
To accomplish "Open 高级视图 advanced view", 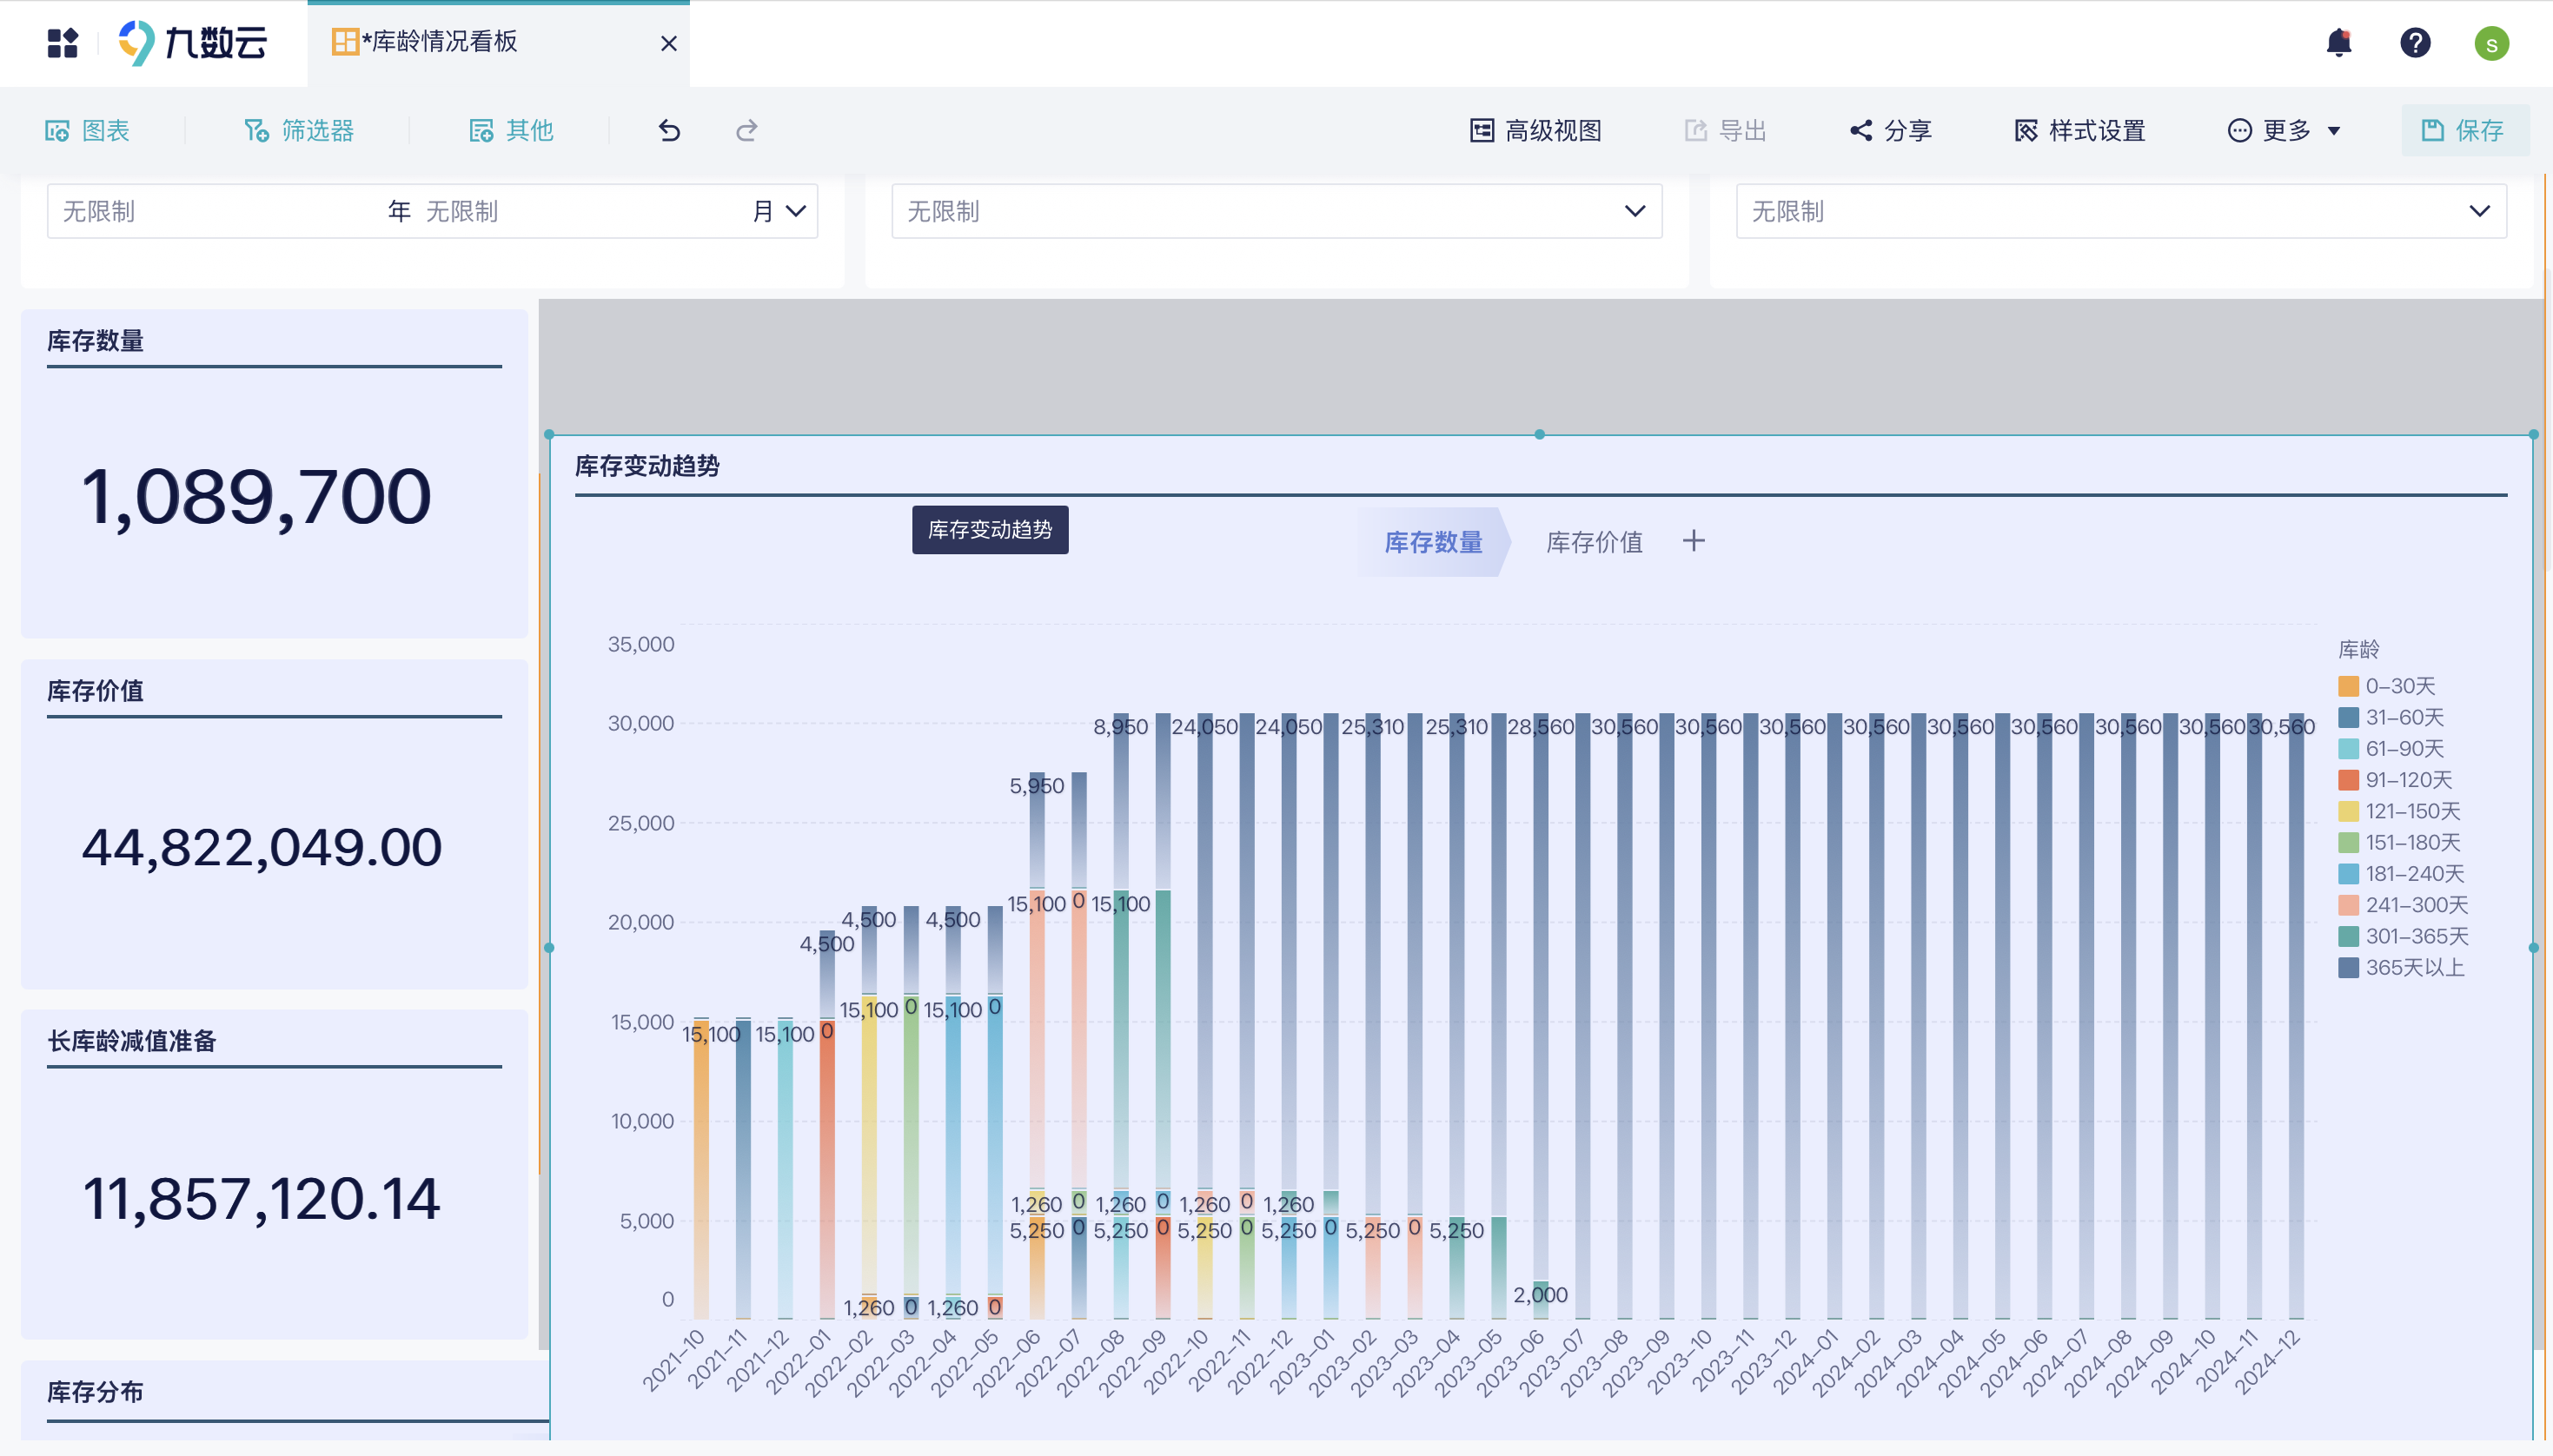I will [1535, 130].
